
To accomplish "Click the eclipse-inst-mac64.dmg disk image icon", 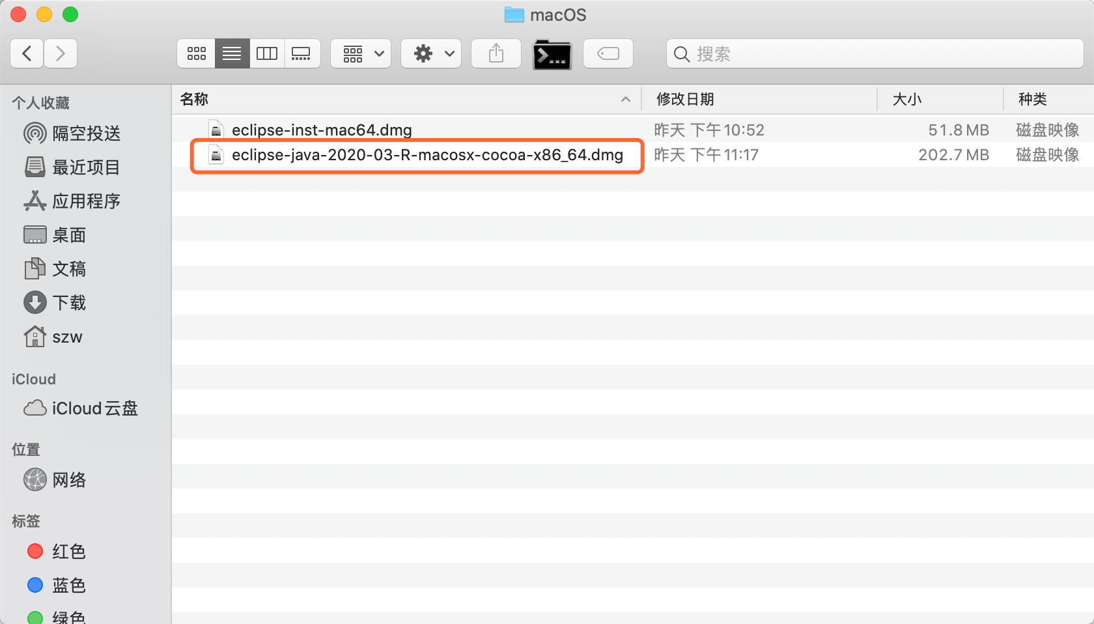I will pos(216,130).
